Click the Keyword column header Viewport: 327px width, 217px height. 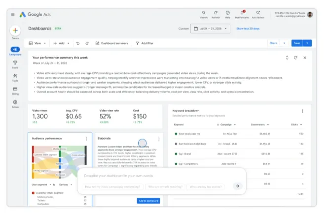[x=179, y=124]
